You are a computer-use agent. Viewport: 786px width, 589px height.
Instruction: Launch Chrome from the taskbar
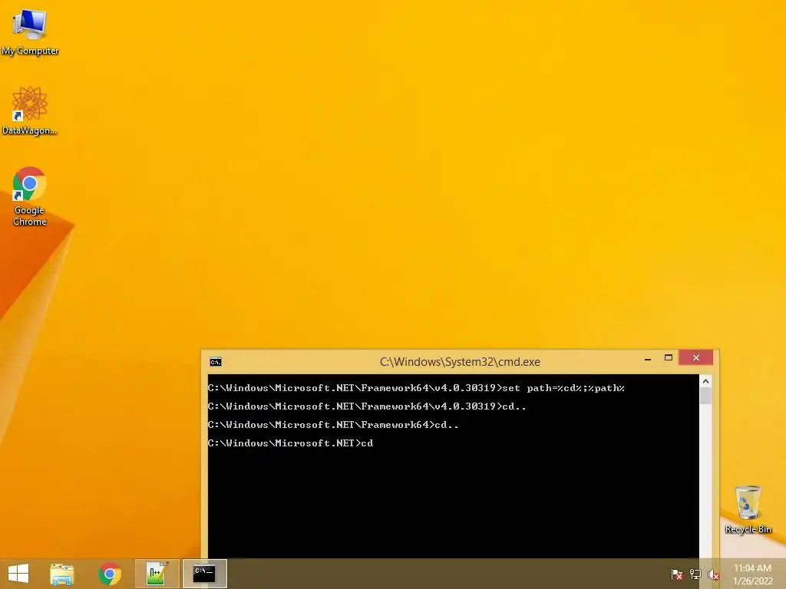click(x=110, y=574)
